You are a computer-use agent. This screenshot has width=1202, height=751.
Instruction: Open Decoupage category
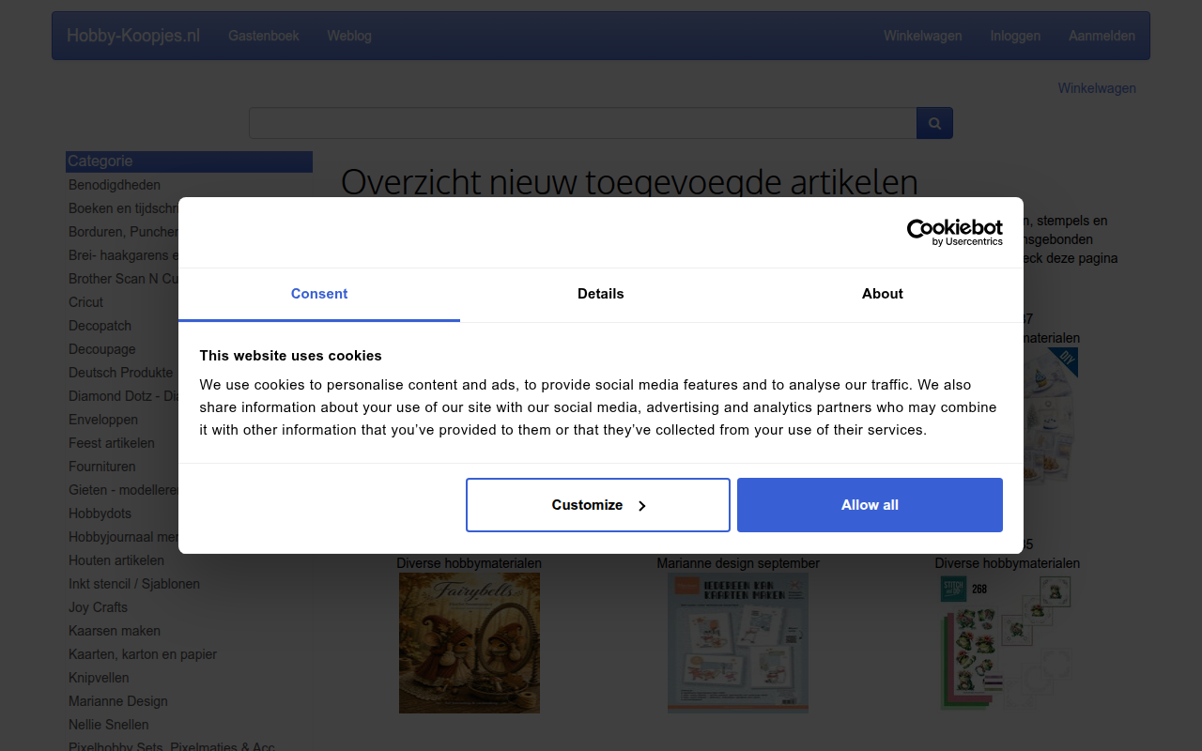[x=101, y=349]
